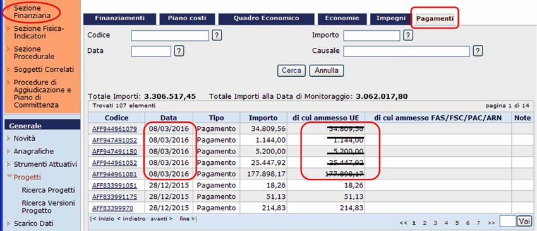
Task: Expand Strumenti Attuativi in sidebar
Action: pyautogui.click(x=9, y=164)
